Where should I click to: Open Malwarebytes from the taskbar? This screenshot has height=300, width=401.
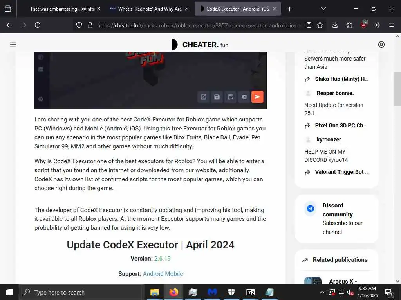click(212, 292)
